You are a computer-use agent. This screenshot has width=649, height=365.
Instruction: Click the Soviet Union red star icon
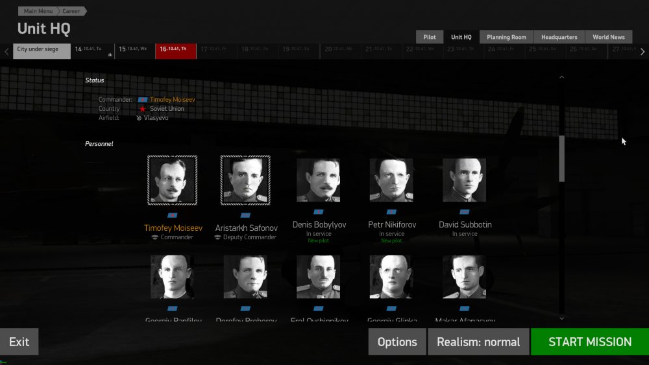(142, 109)
